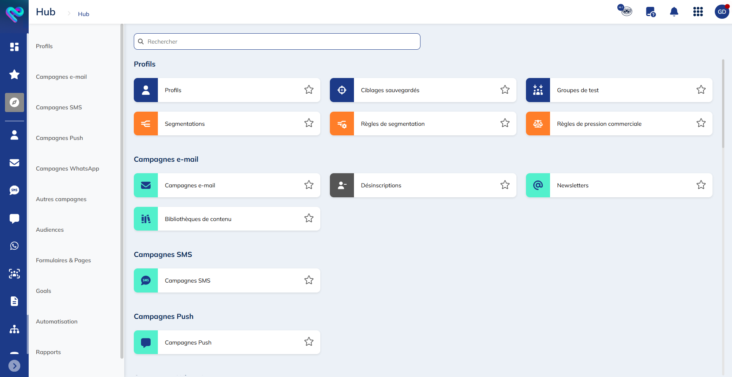Click the main page vertical scrollbar
This screenshot has width=732, height=377.
click(723, 103)
